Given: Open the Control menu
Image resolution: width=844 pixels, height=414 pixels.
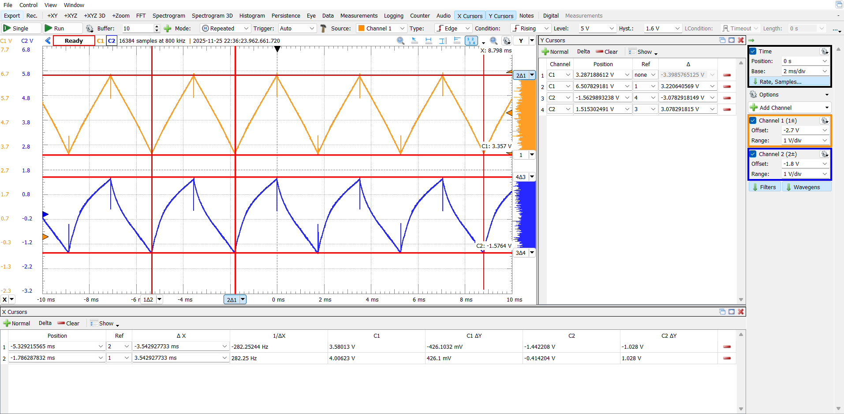Looking at the screenshot, I should [x=28, y=5].
